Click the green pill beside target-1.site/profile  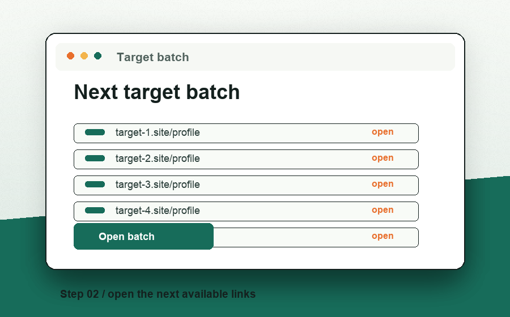95,132
